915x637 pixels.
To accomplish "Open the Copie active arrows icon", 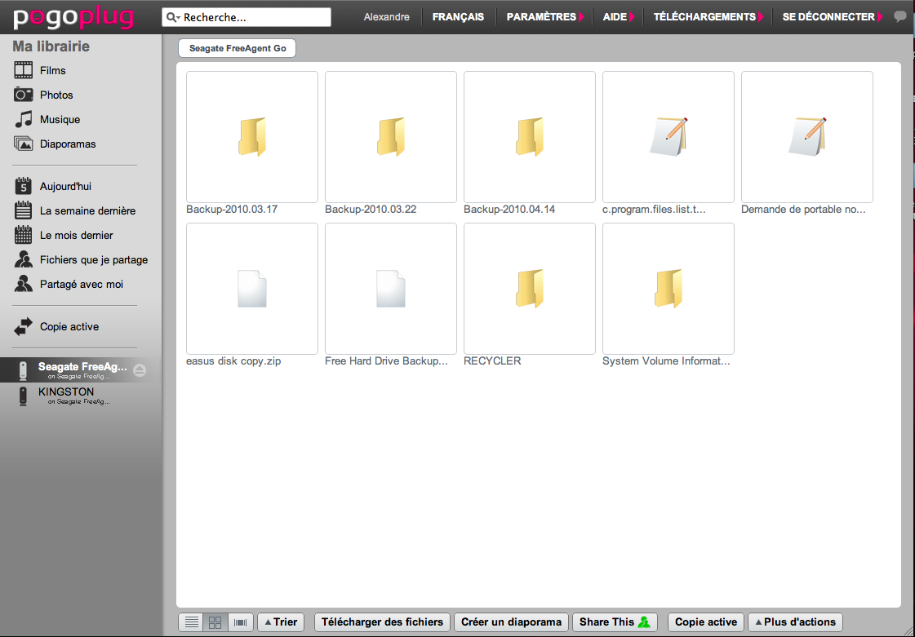I will (24, 327).
